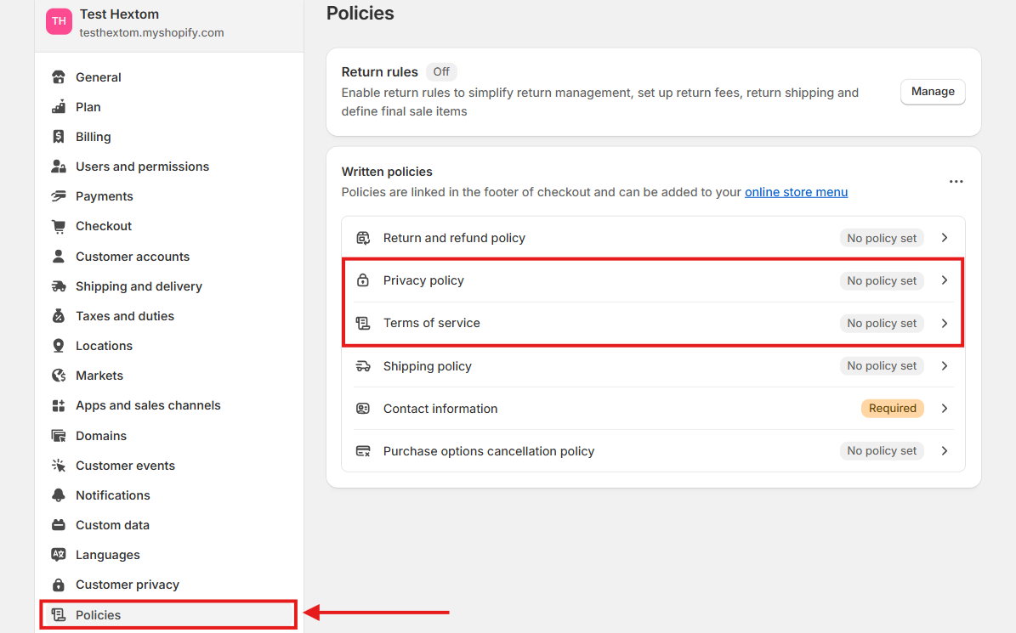Click the Customer events cursor icon

[59, 466]
